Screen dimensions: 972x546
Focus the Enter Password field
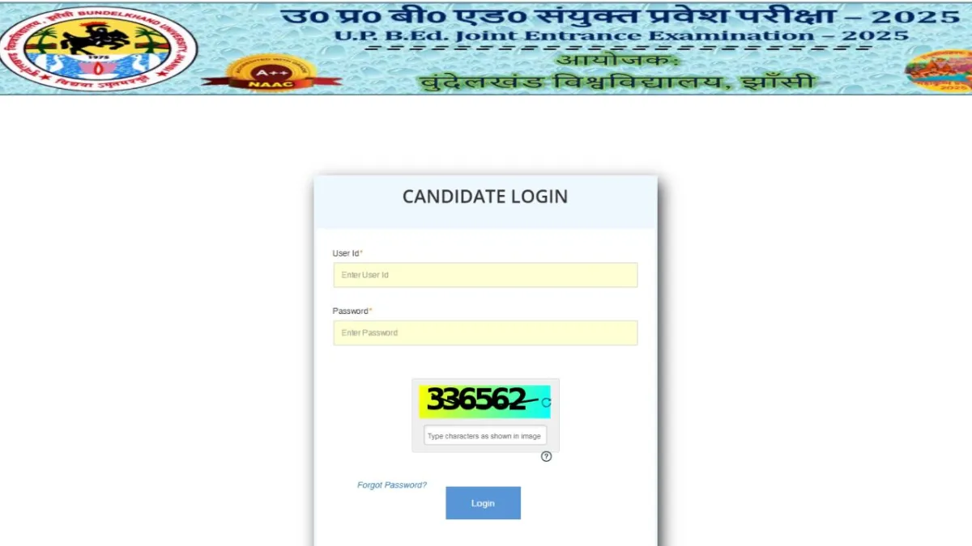point(485,332)
